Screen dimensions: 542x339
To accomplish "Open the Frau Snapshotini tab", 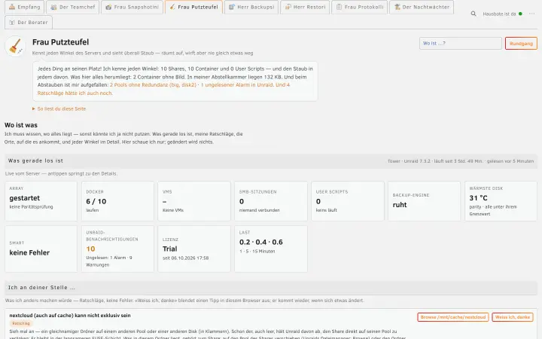I will 132,7.
